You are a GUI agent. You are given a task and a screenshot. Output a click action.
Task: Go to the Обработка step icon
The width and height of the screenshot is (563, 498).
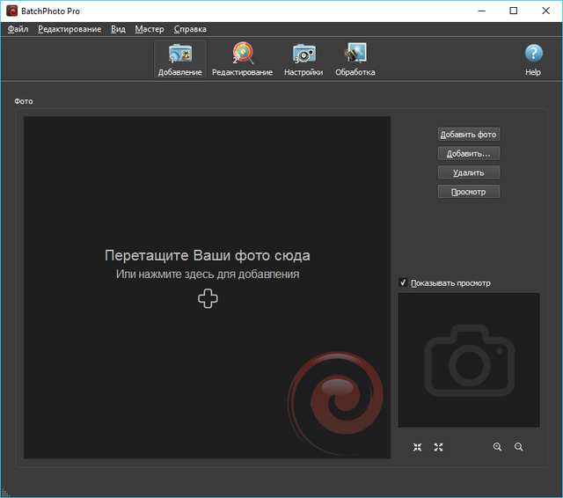tap(355, 59)
